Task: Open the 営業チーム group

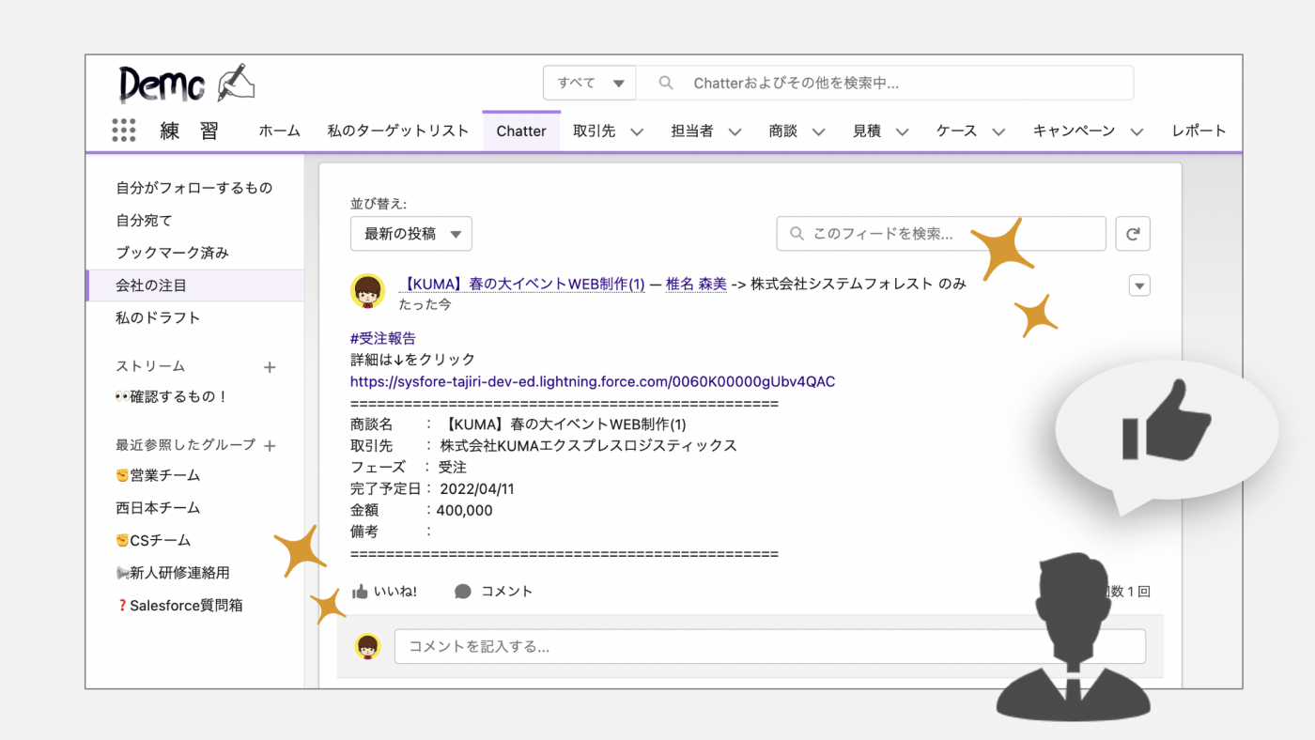Action: 158,476
